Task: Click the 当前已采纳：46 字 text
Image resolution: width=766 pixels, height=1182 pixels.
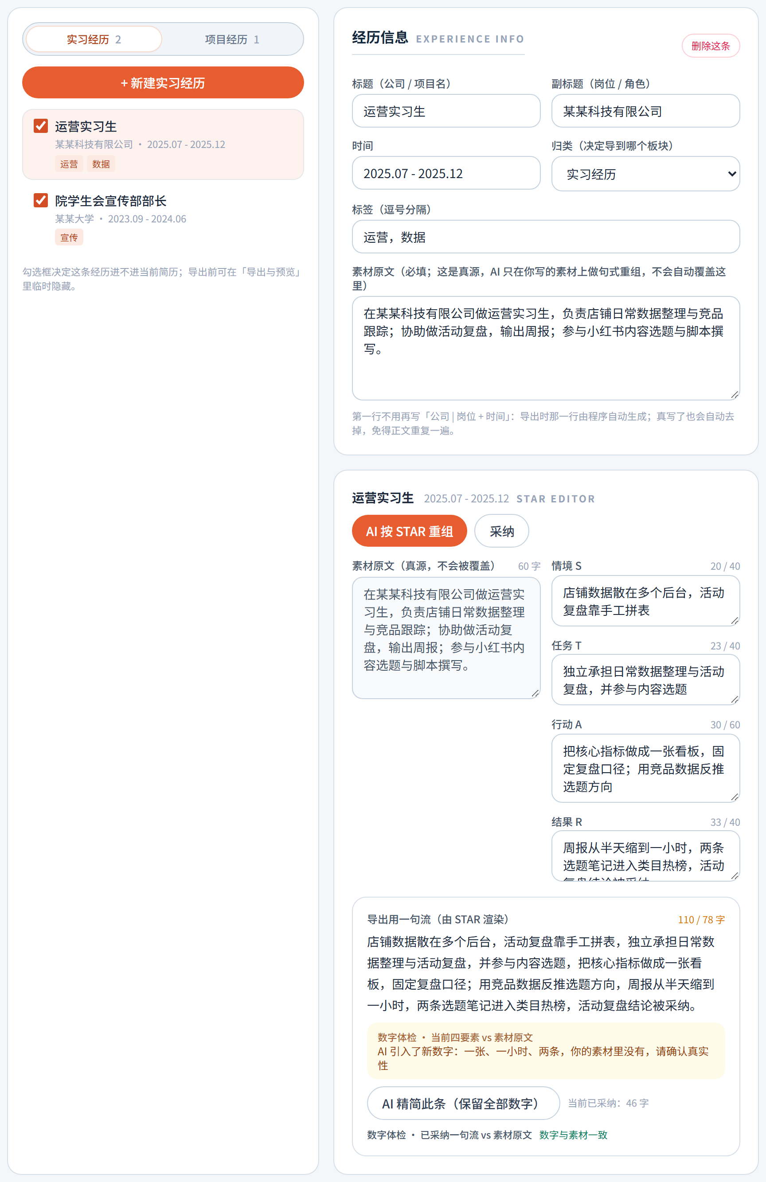Action: point(608,1103)
